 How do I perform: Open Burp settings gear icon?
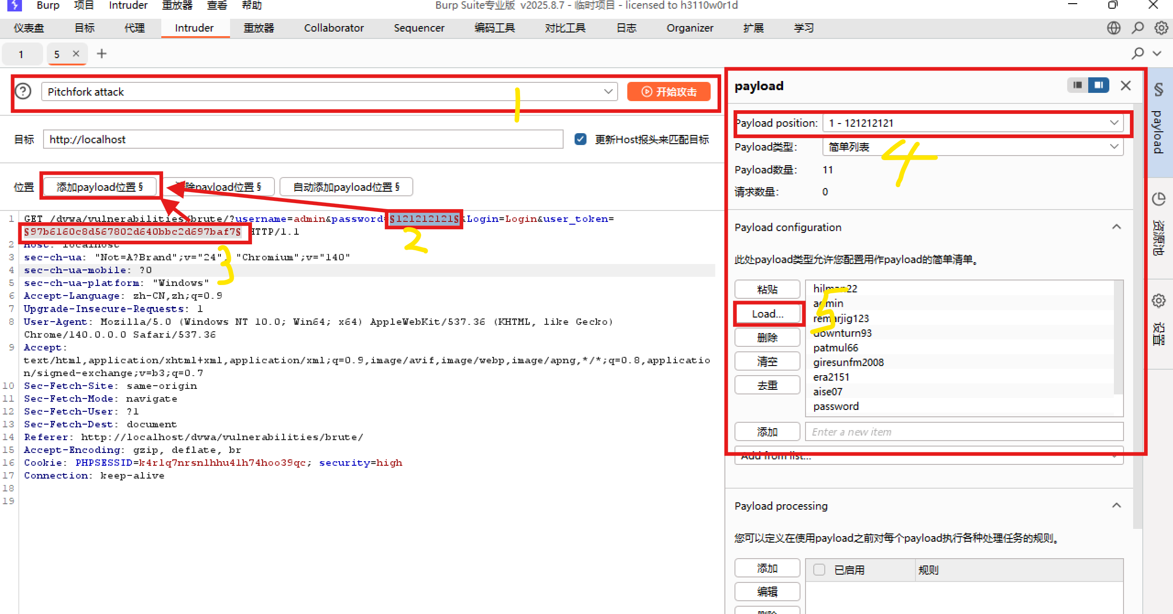[x=1161, y=28]
